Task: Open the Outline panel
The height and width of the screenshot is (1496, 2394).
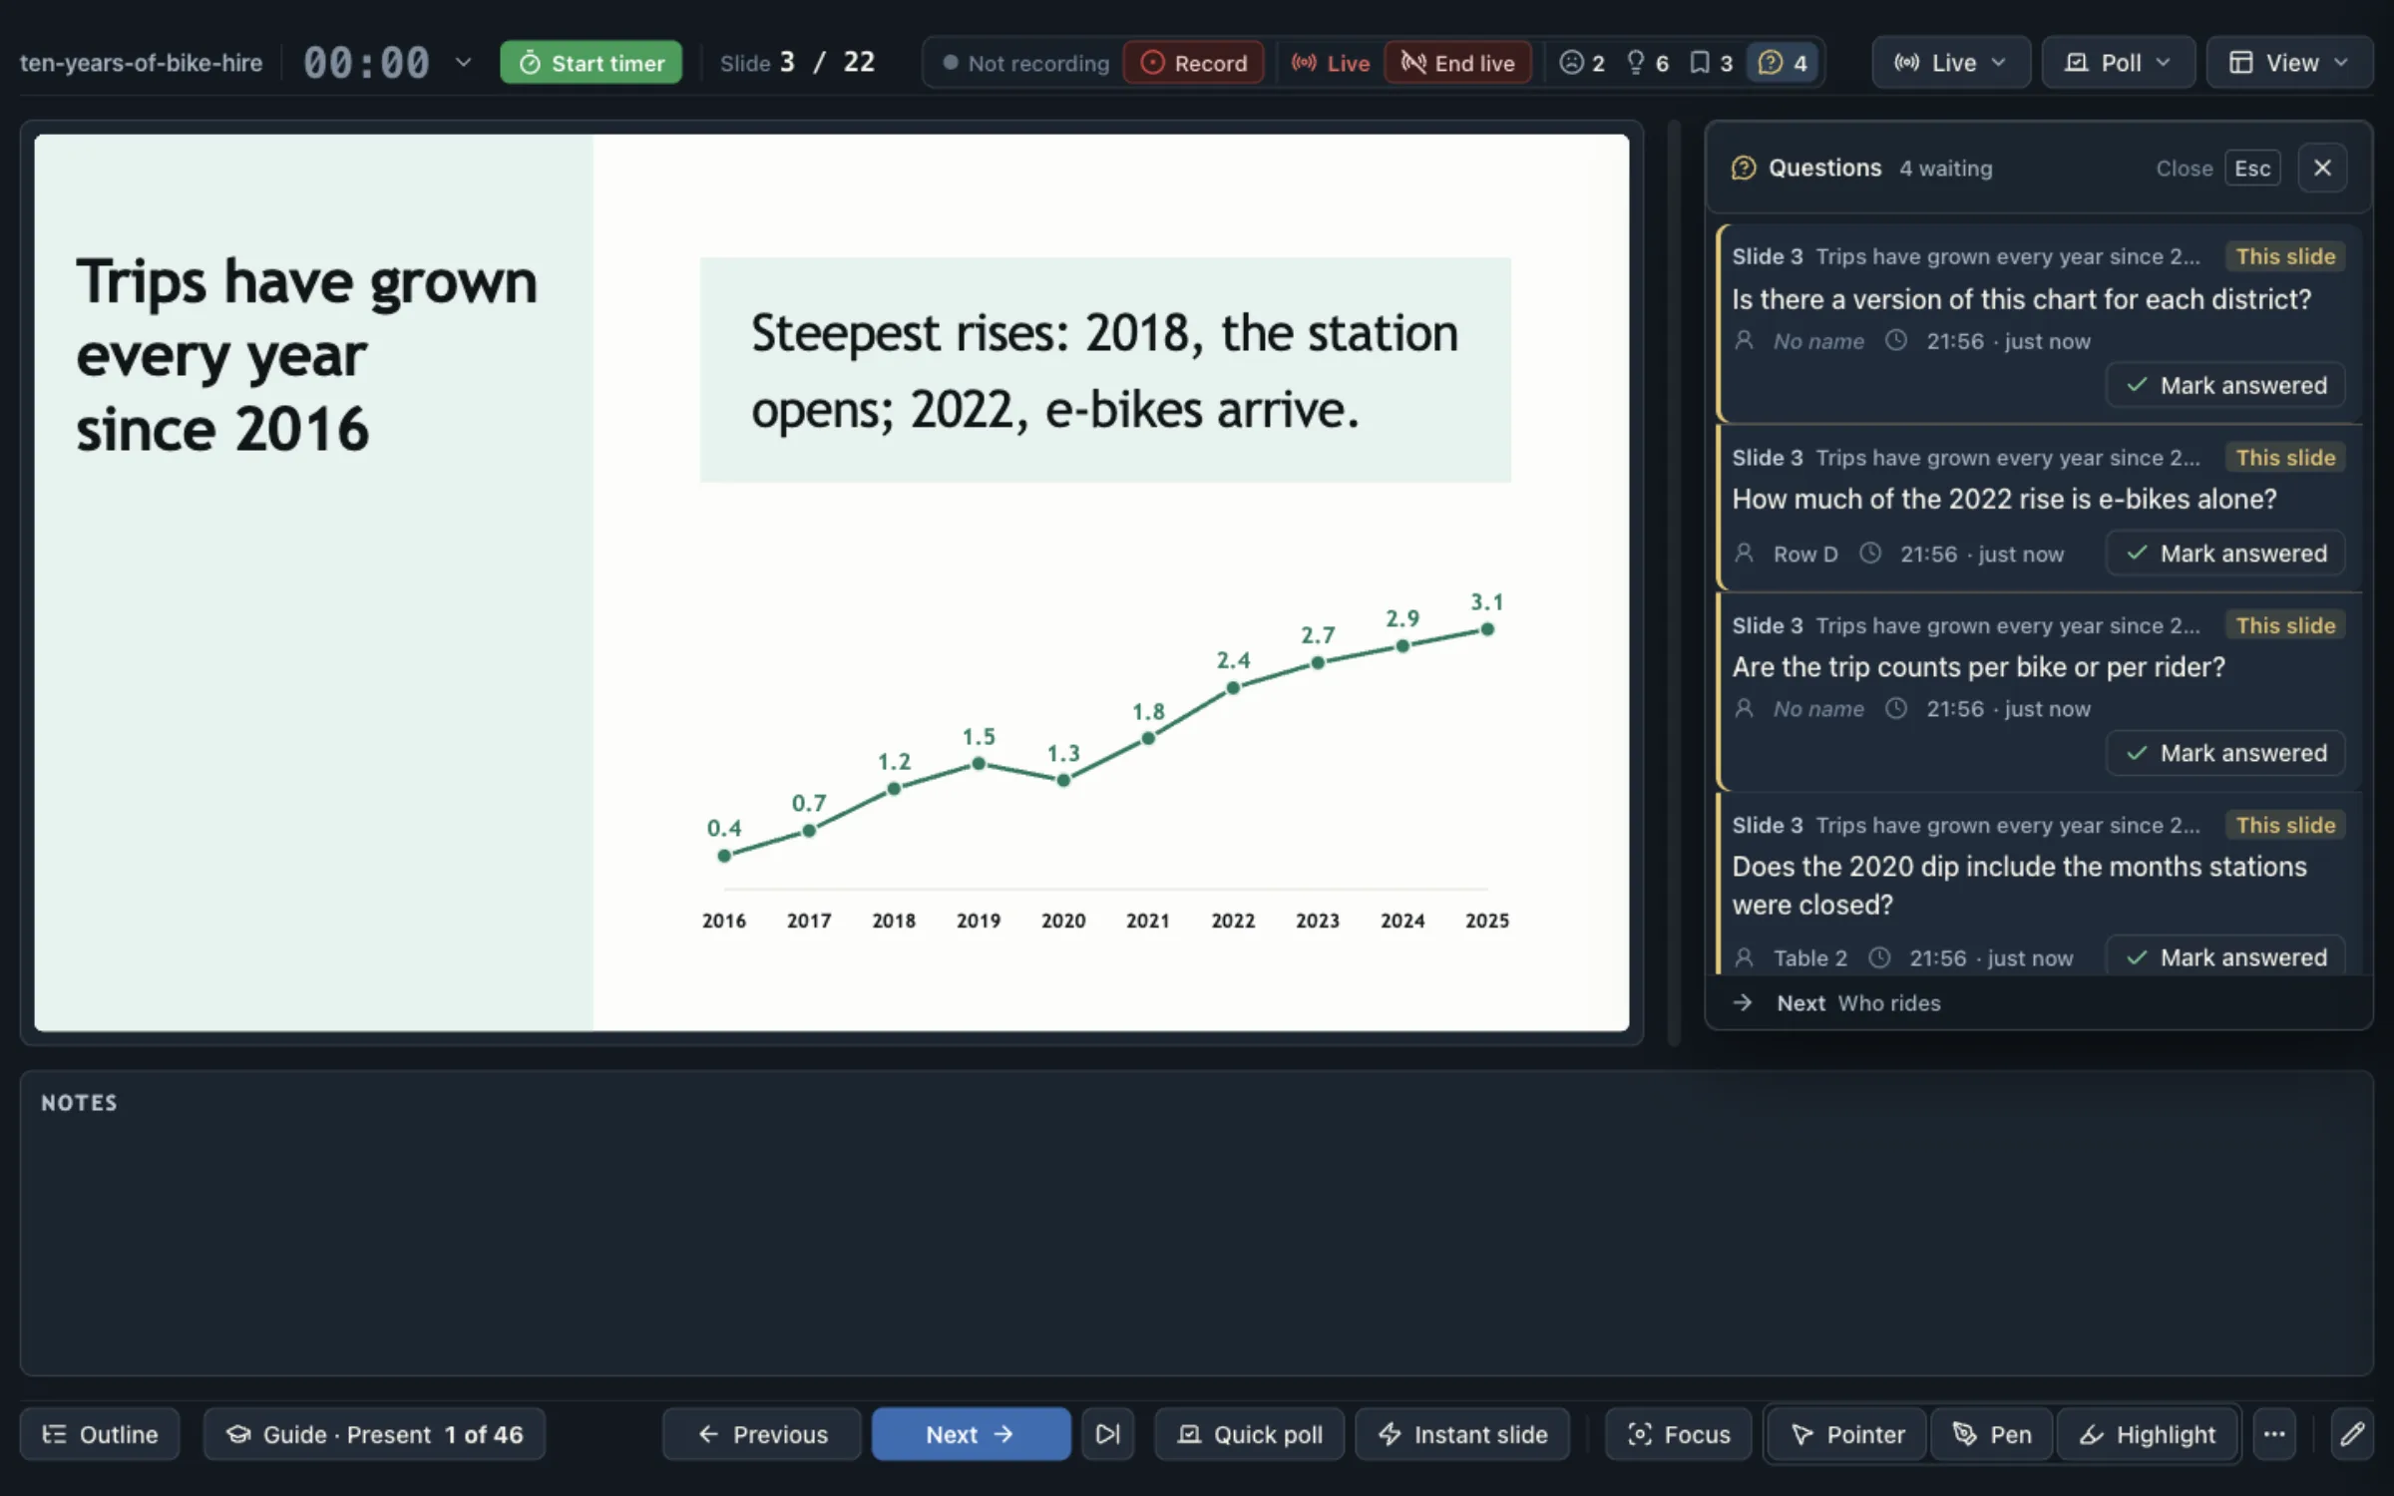Action: coord(100,1434)
